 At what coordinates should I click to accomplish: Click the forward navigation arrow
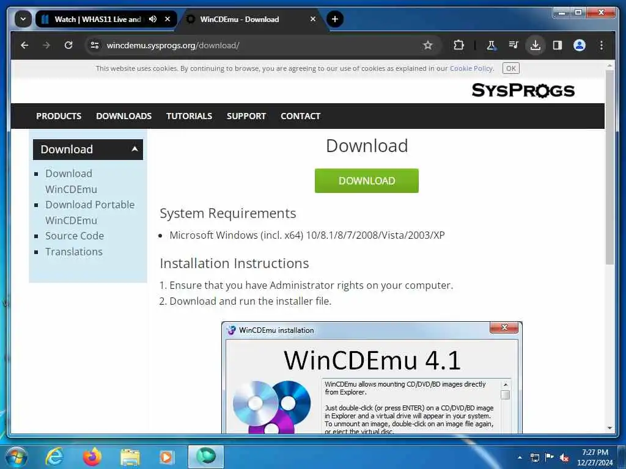[46, 45]
